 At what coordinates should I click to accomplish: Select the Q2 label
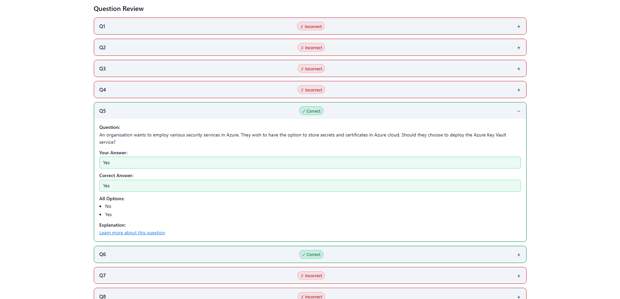pos(102,48)
